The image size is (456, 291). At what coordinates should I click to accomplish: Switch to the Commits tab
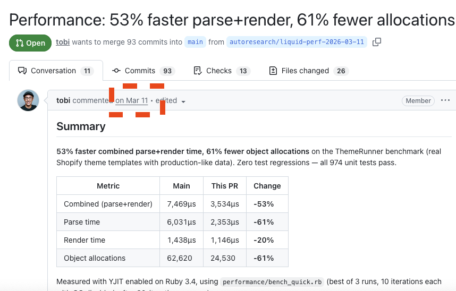point(143,71)
